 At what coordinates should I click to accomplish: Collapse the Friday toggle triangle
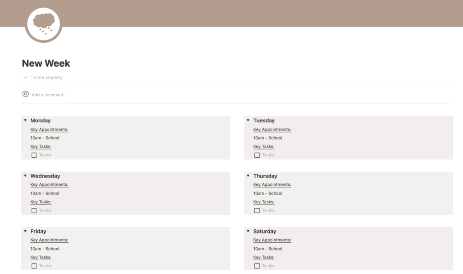pyautogui.click(x=25, y=231)
